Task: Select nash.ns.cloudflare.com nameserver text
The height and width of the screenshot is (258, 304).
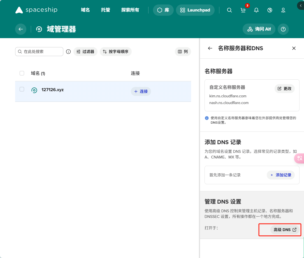Action: click(x=229, y=103)
